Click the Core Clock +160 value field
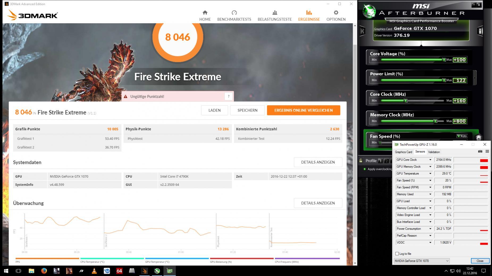 pos(460,101)
